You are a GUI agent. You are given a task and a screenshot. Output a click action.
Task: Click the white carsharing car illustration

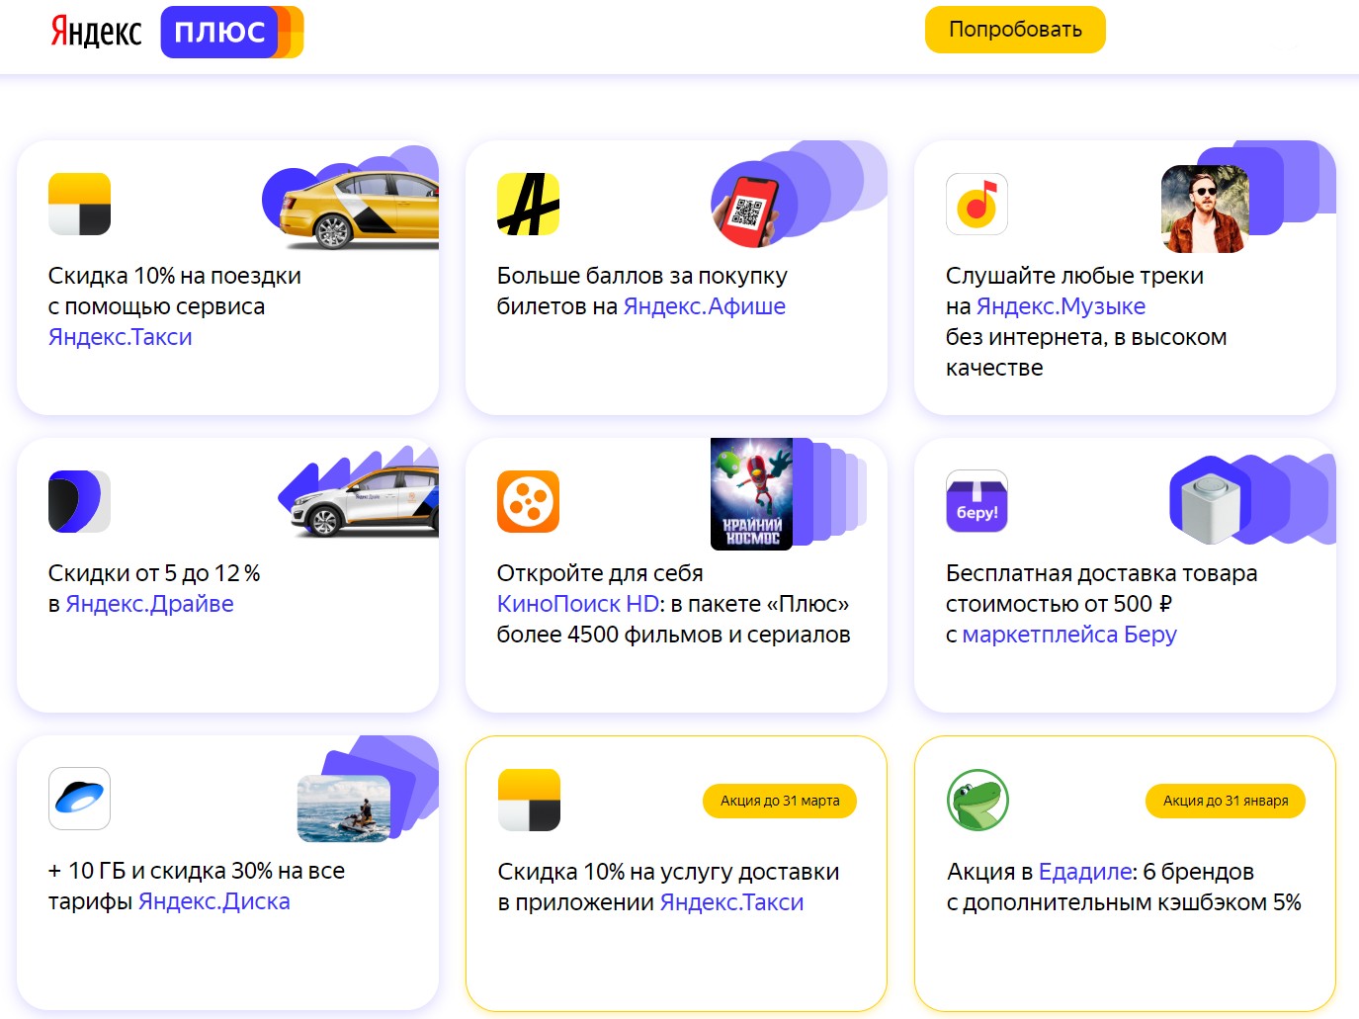[364, 502]
